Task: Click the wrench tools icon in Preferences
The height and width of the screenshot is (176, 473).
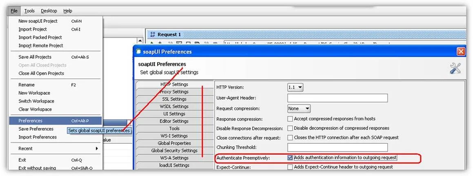Action: click(x=455, y=69)
